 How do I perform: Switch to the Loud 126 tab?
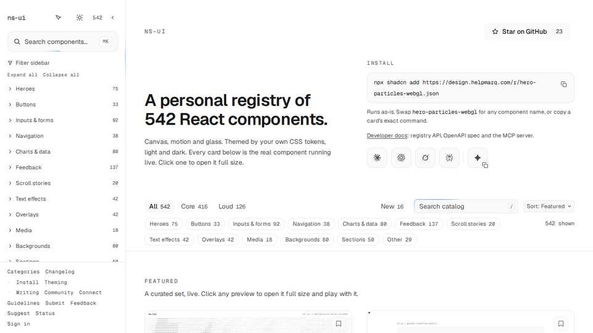pos(232,207)
